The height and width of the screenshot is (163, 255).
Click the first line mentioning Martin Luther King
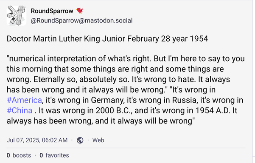click(107, 39)
